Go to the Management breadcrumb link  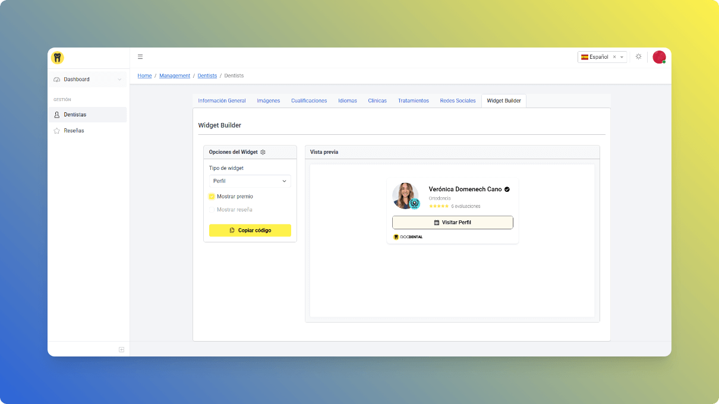click(x=175, y=76)
